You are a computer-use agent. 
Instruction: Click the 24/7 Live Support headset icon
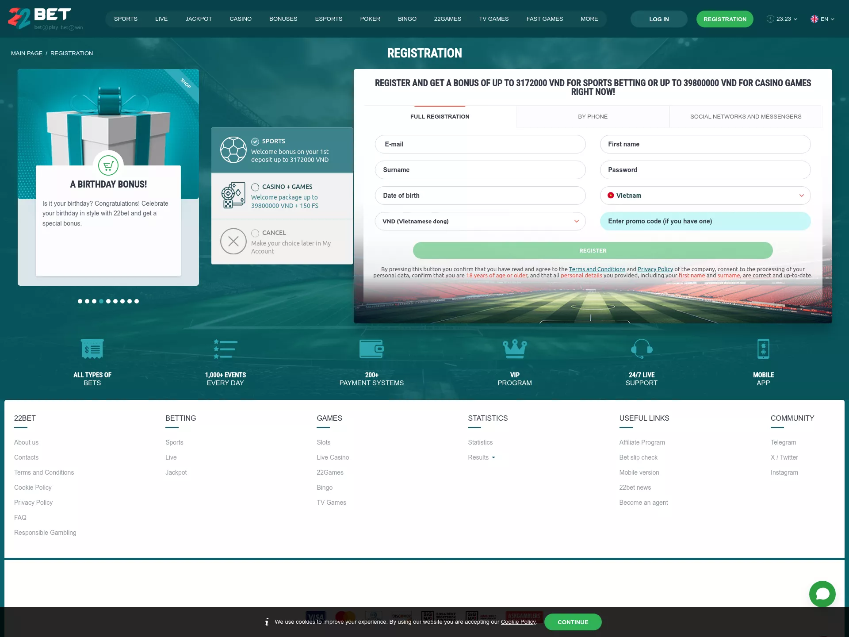[x=642, y=349]
